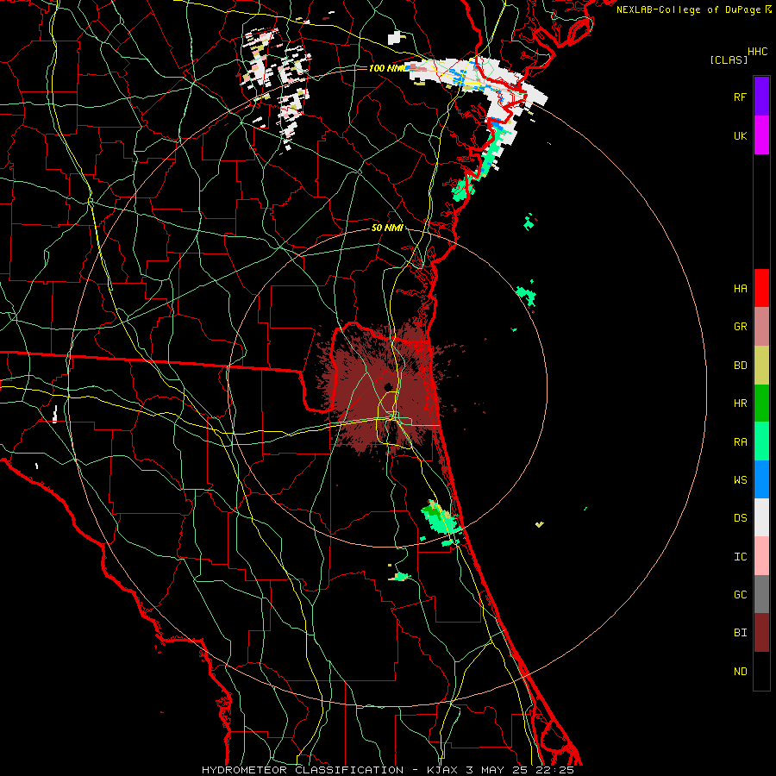Click the HA red legend swatch

(x=761, y=288)
